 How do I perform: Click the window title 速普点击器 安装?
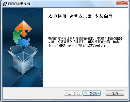coord(19,4)
